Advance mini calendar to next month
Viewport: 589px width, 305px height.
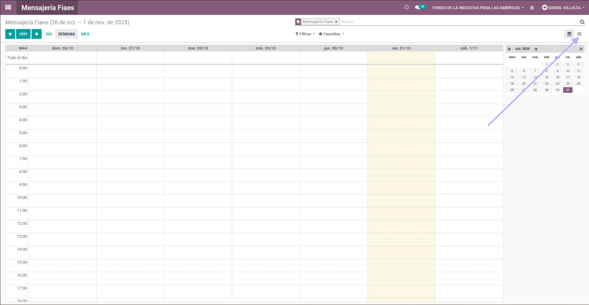click(536, 49)
